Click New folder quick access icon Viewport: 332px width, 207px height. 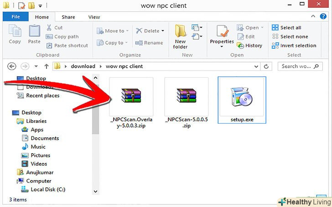[x=31, y=5]
